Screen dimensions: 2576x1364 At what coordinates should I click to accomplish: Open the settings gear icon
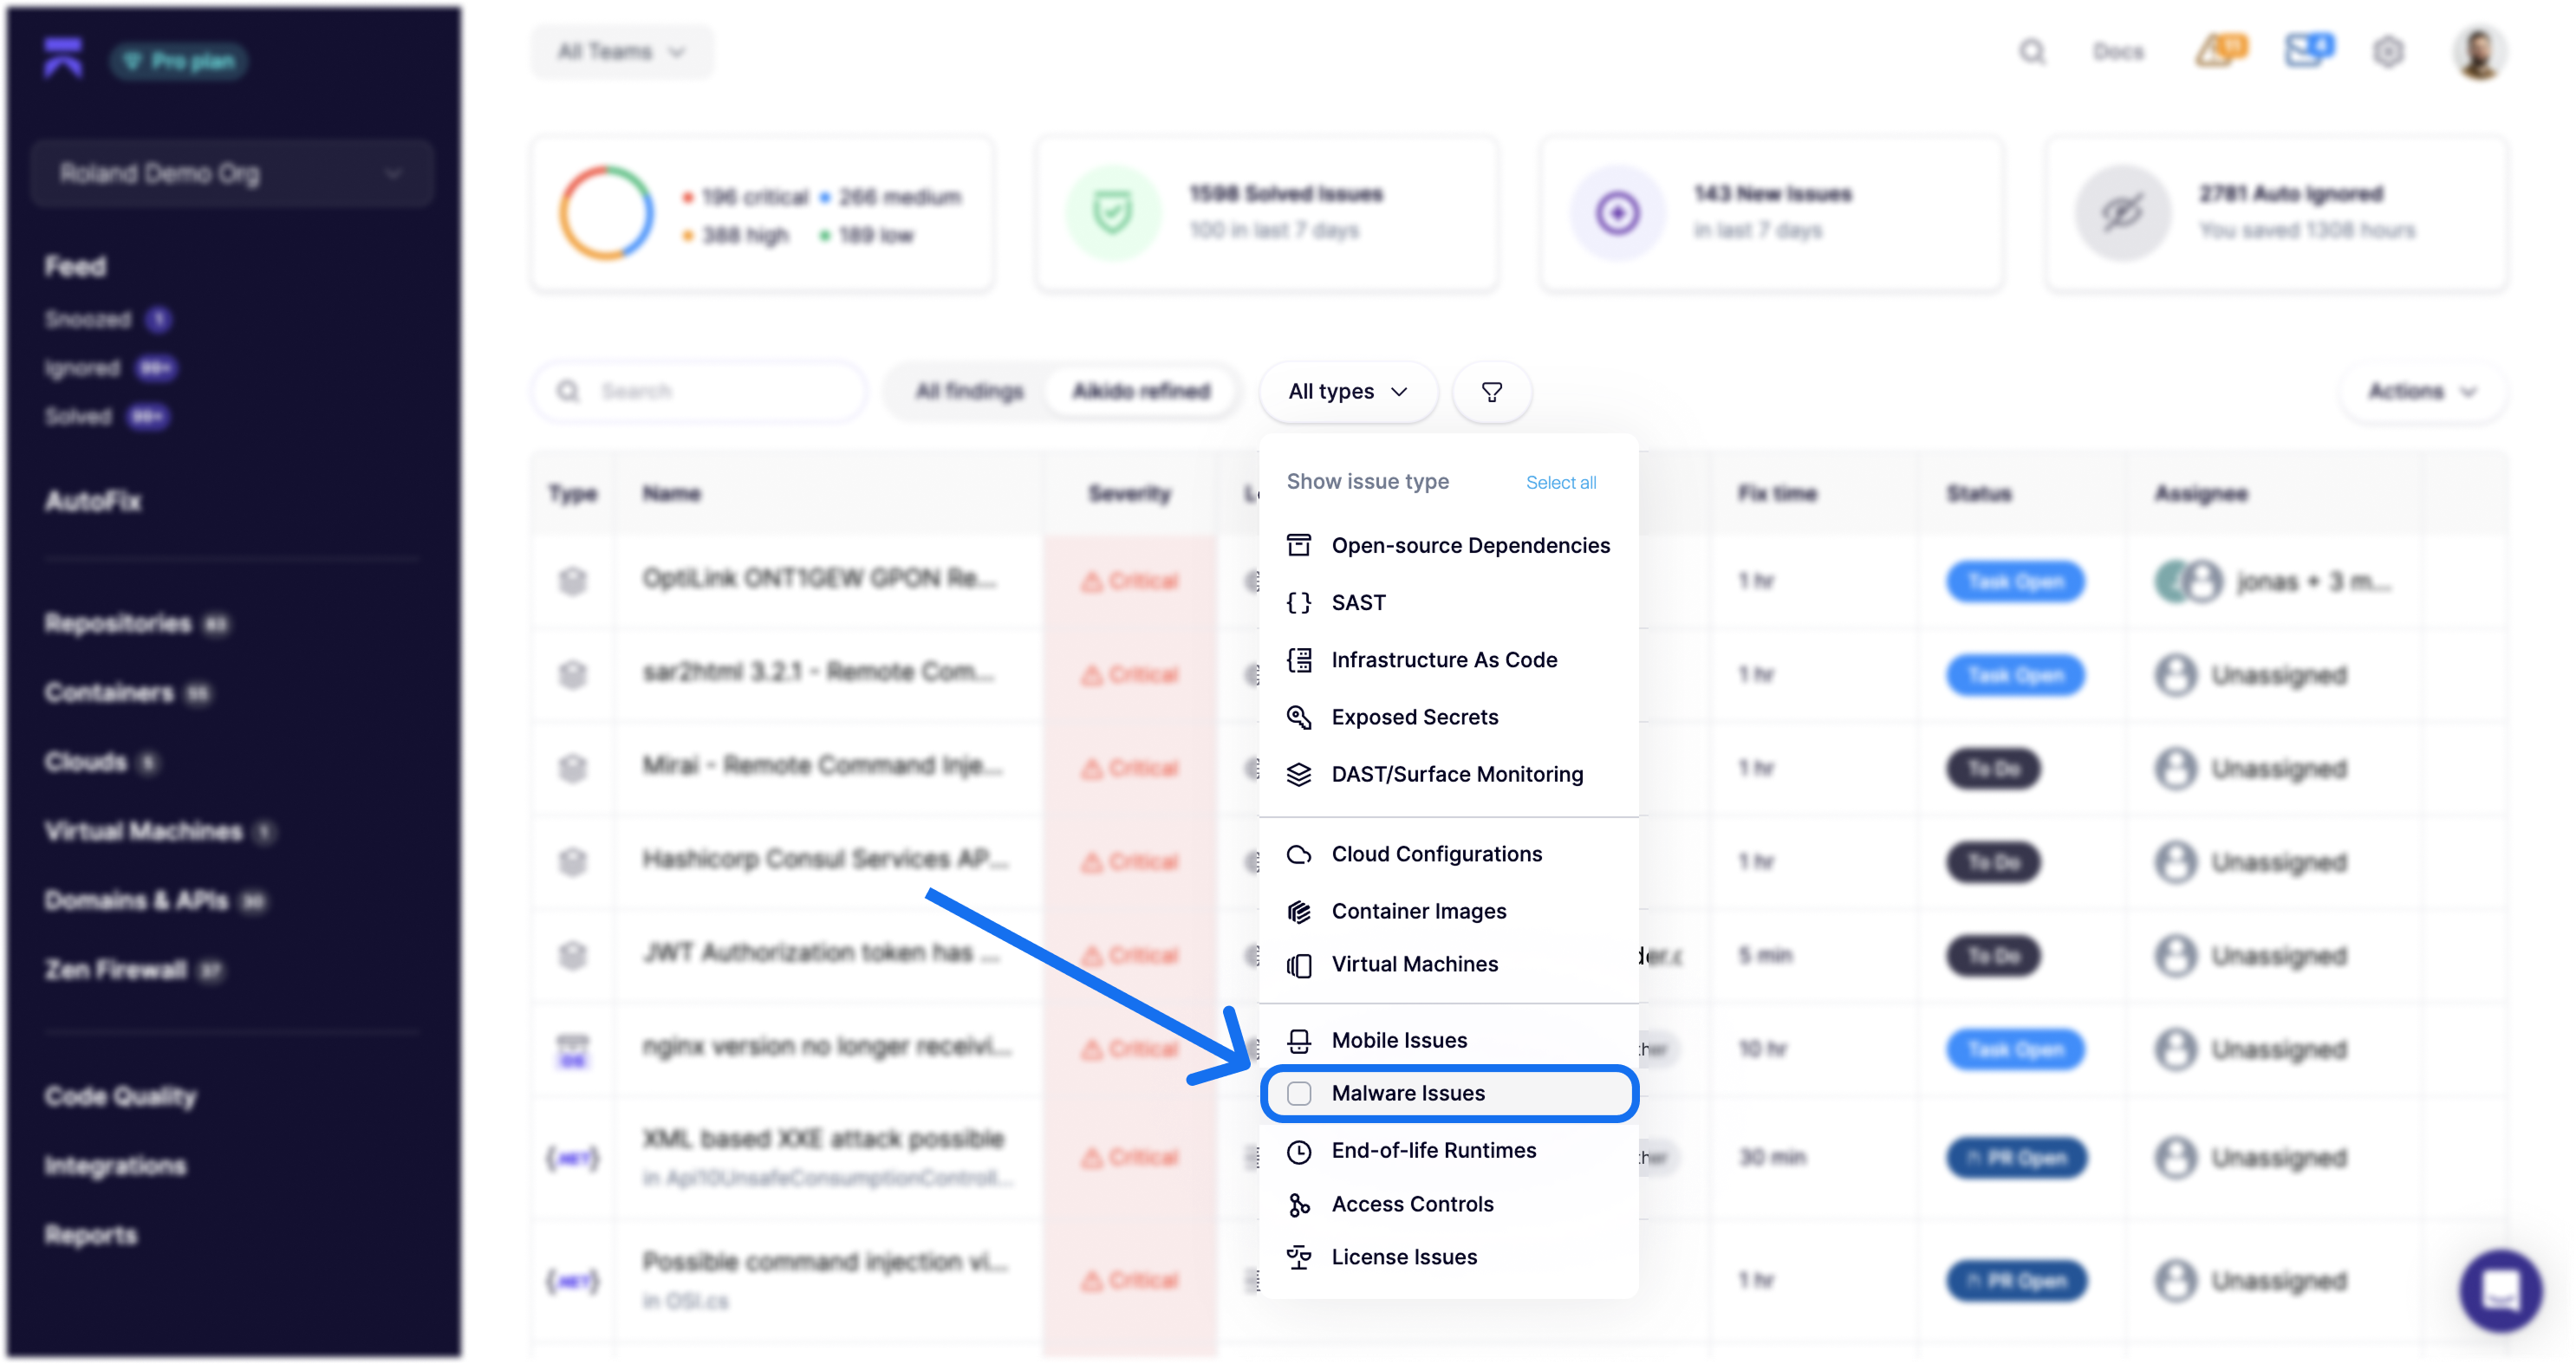click(2388, 51)
